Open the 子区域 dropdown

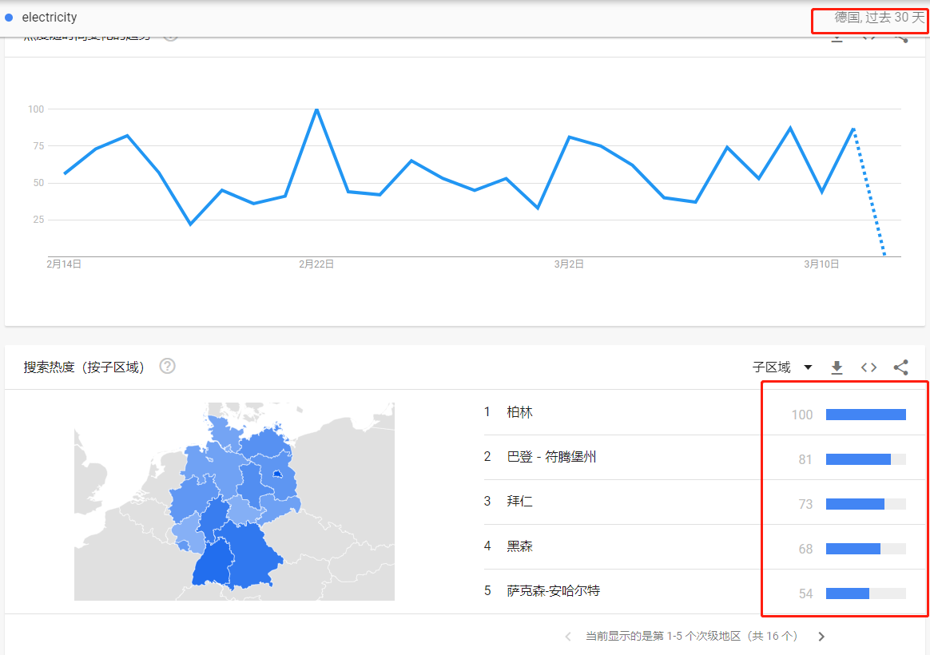[x=782, y=367]
